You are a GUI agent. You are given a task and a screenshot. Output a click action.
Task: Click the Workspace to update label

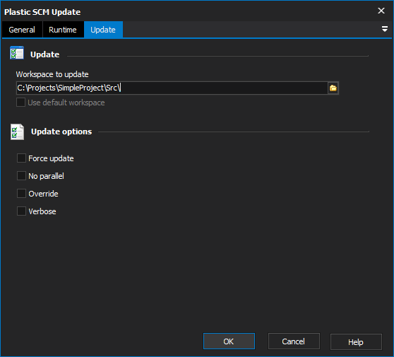[52, 74]
